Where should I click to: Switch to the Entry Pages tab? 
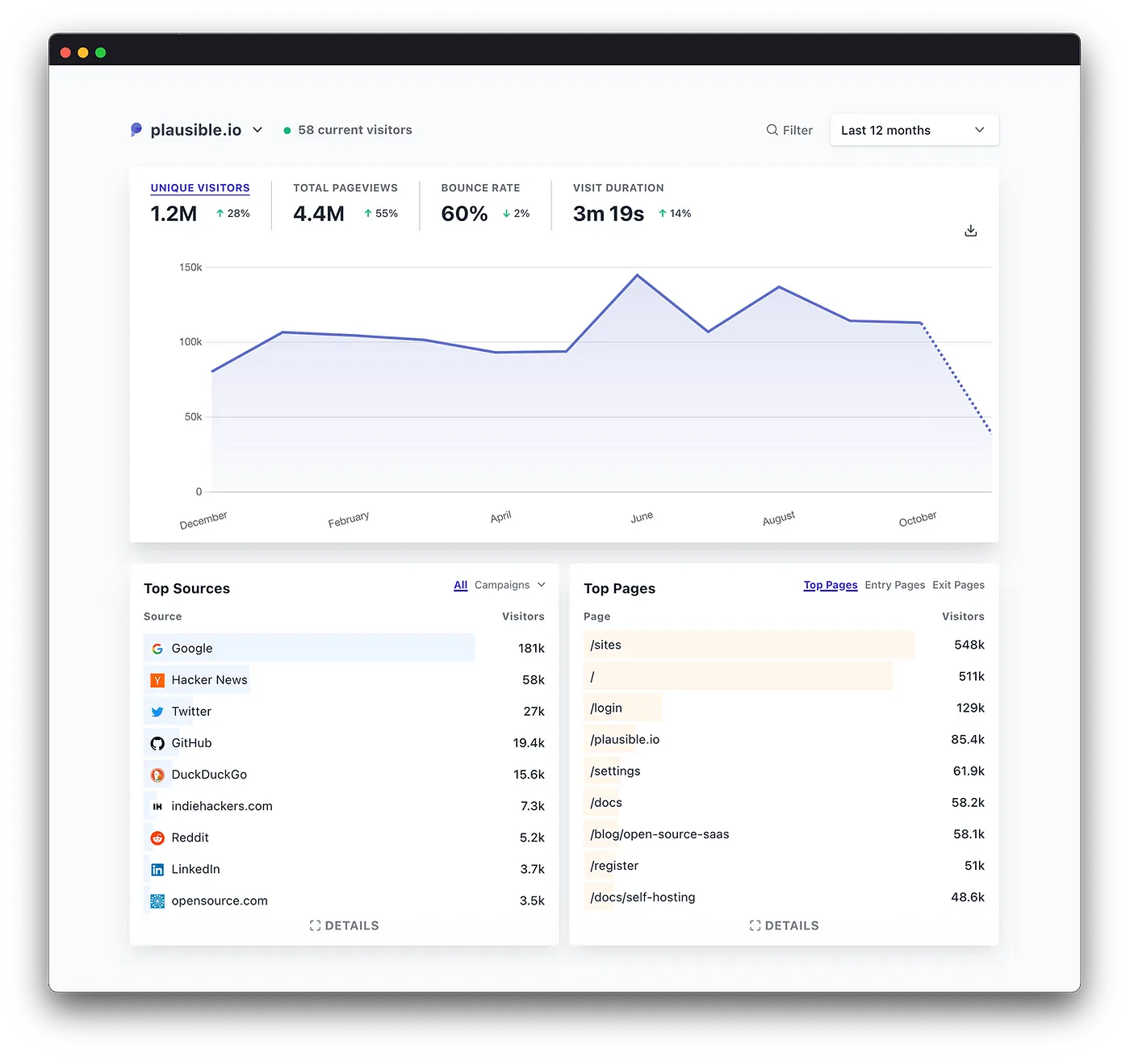pyautogui.click(x=894, y=584)
